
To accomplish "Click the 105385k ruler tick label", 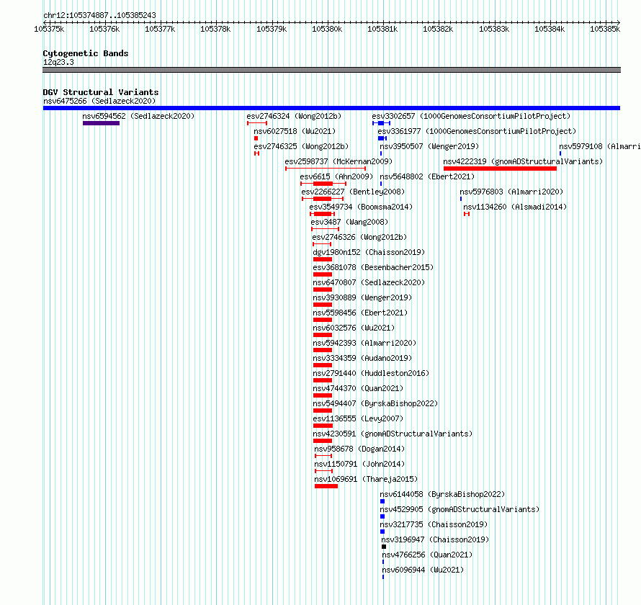I will coord(605,29).
